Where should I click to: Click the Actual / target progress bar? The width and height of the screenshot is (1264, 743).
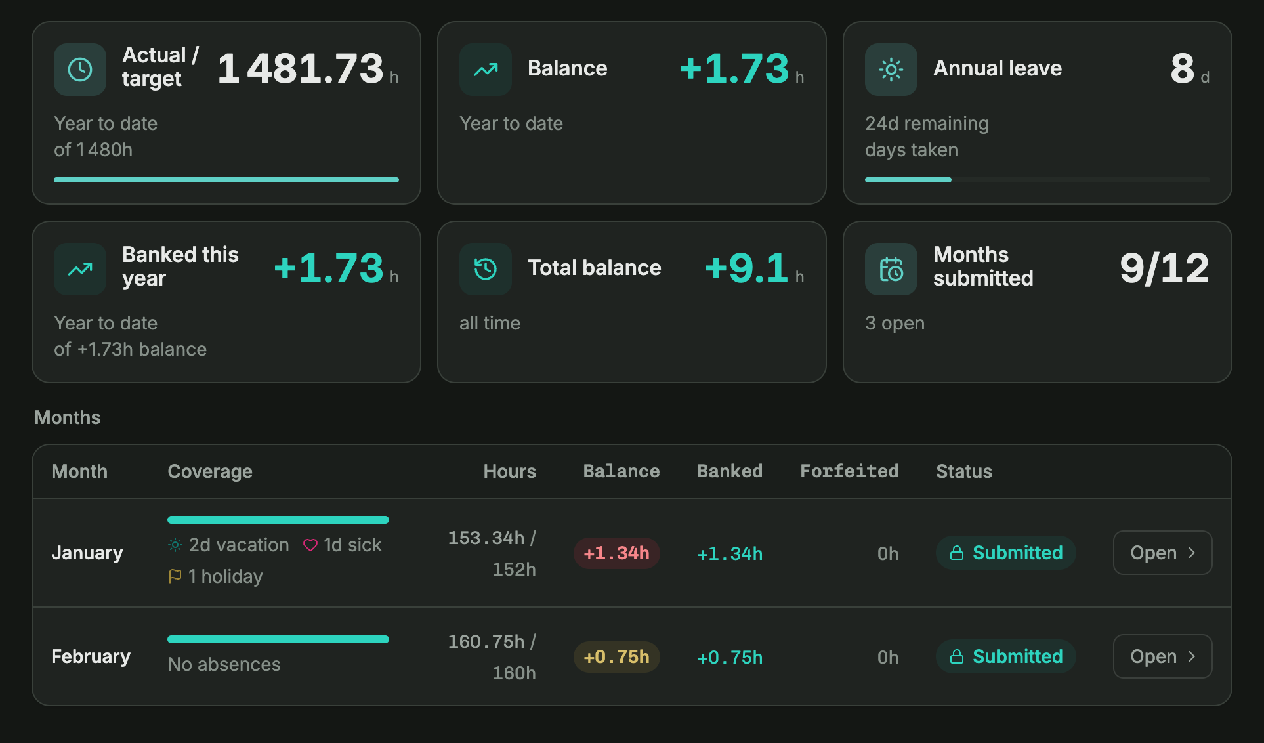[x=226, y=180]
